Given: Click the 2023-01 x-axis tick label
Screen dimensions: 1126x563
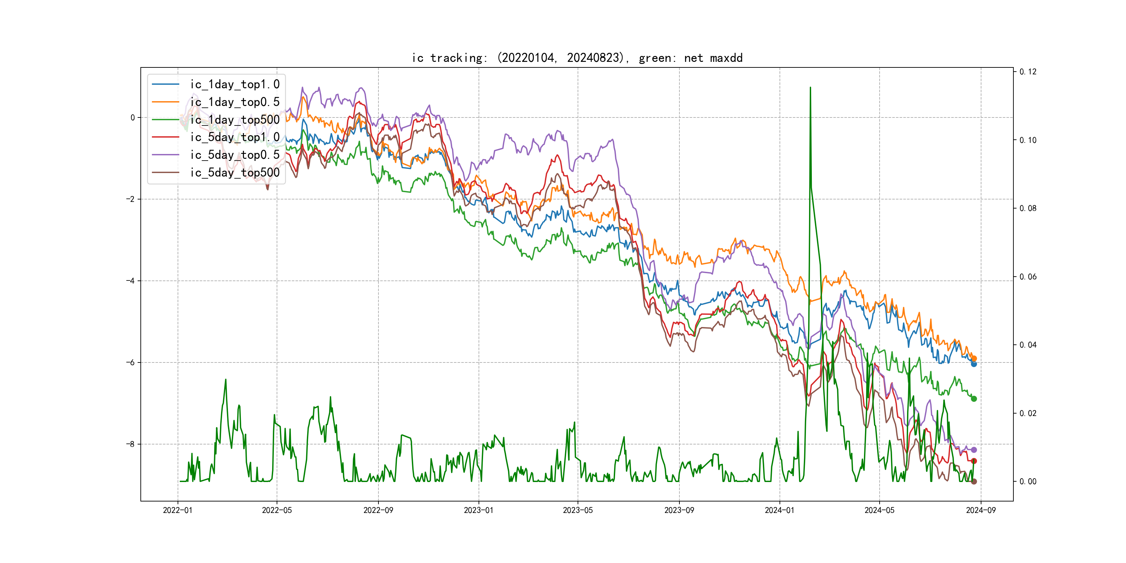Looking at the screenshot, I should tap(478, 510).
